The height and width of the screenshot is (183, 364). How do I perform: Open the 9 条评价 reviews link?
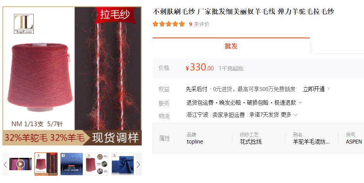(199, 24)
